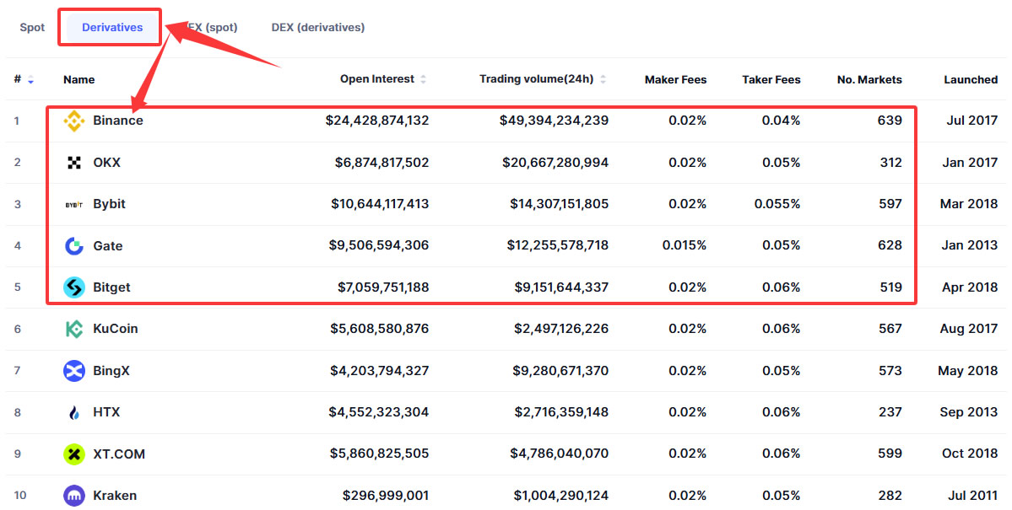Open the Binance exchange name link
Image resolution: width=1012 pixels, height=510 pixels.
(x=118, y=121)
